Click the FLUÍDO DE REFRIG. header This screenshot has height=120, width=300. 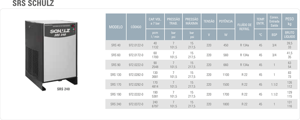coord(244,27)
